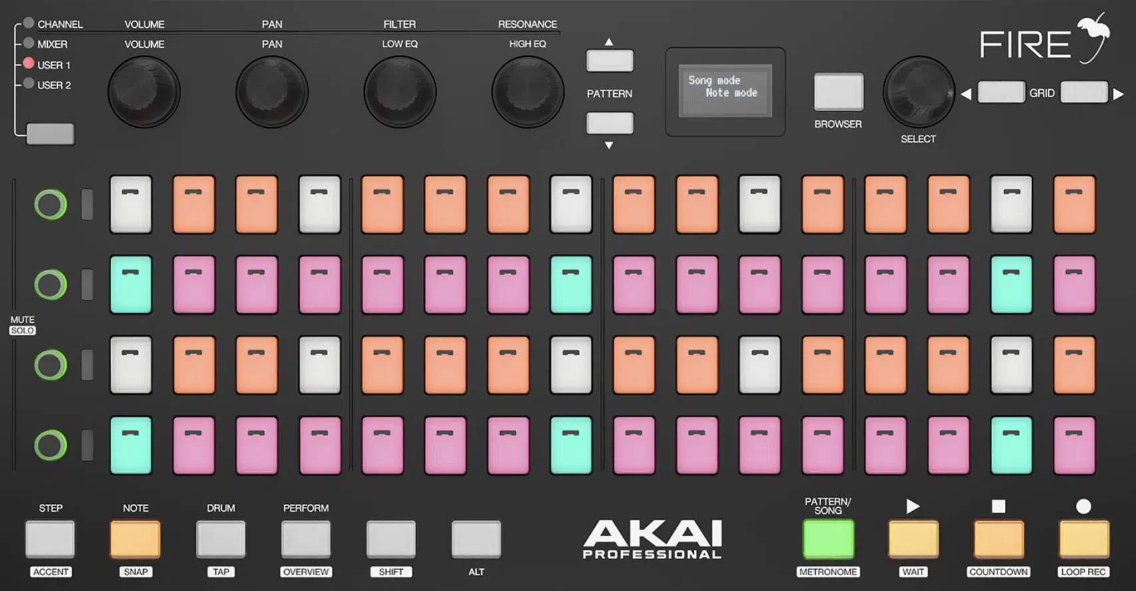Tap the eighth pad (white) in row one
1136x591 pixels.
point(571,204)
